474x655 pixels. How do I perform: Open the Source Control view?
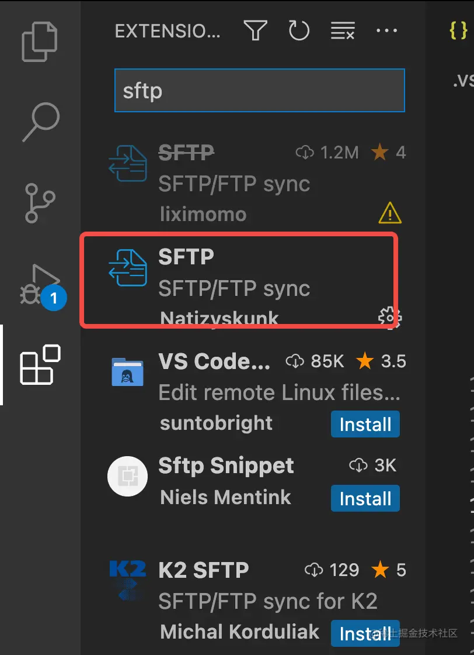(40, 203)
